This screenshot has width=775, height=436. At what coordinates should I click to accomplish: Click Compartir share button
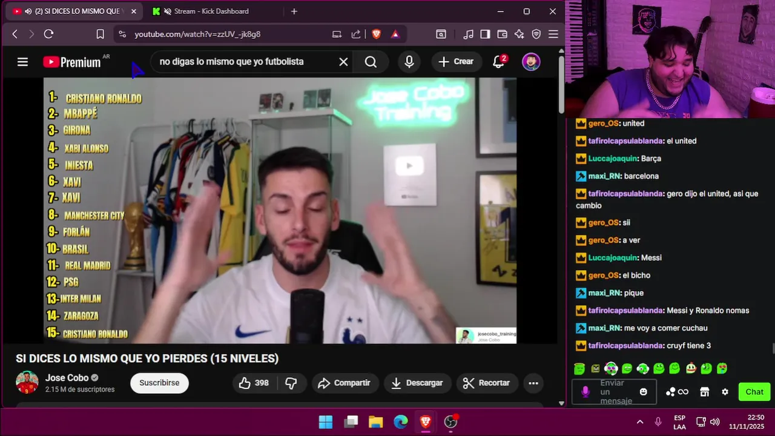(345, 383)
